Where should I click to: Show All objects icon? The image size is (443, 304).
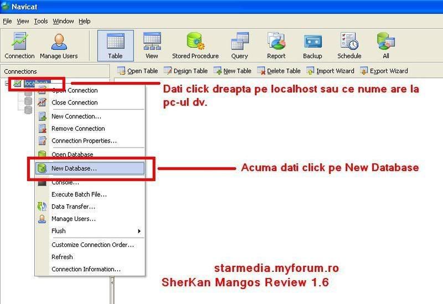click(x=385, y=45)
